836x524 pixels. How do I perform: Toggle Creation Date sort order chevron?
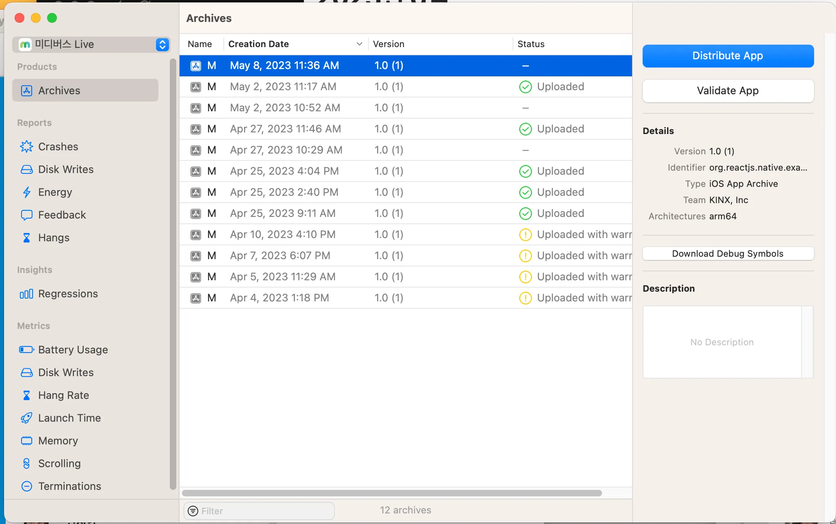click(x=359, y=44)
